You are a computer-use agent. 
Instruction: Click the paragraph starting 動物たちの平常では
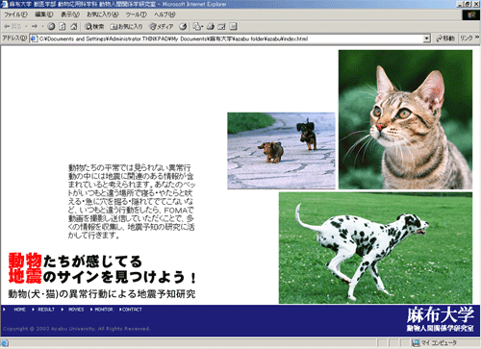point(131,201)
